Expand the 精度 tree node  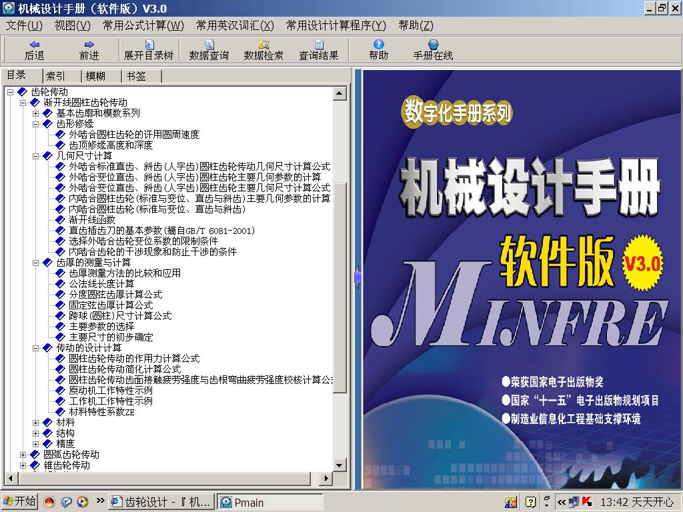point(36,443)
